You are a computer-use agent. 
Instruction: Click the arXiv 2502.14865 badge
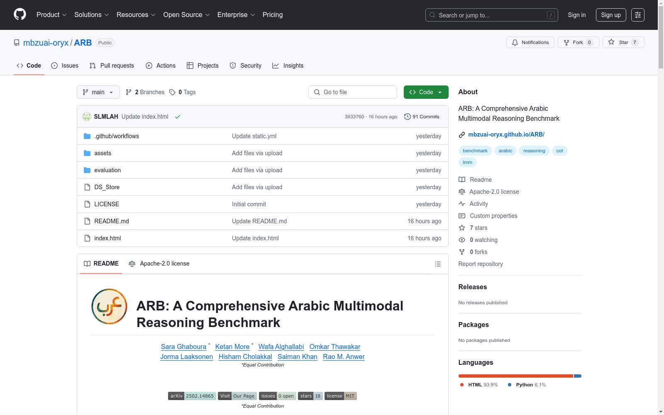(x=192, y=396)
